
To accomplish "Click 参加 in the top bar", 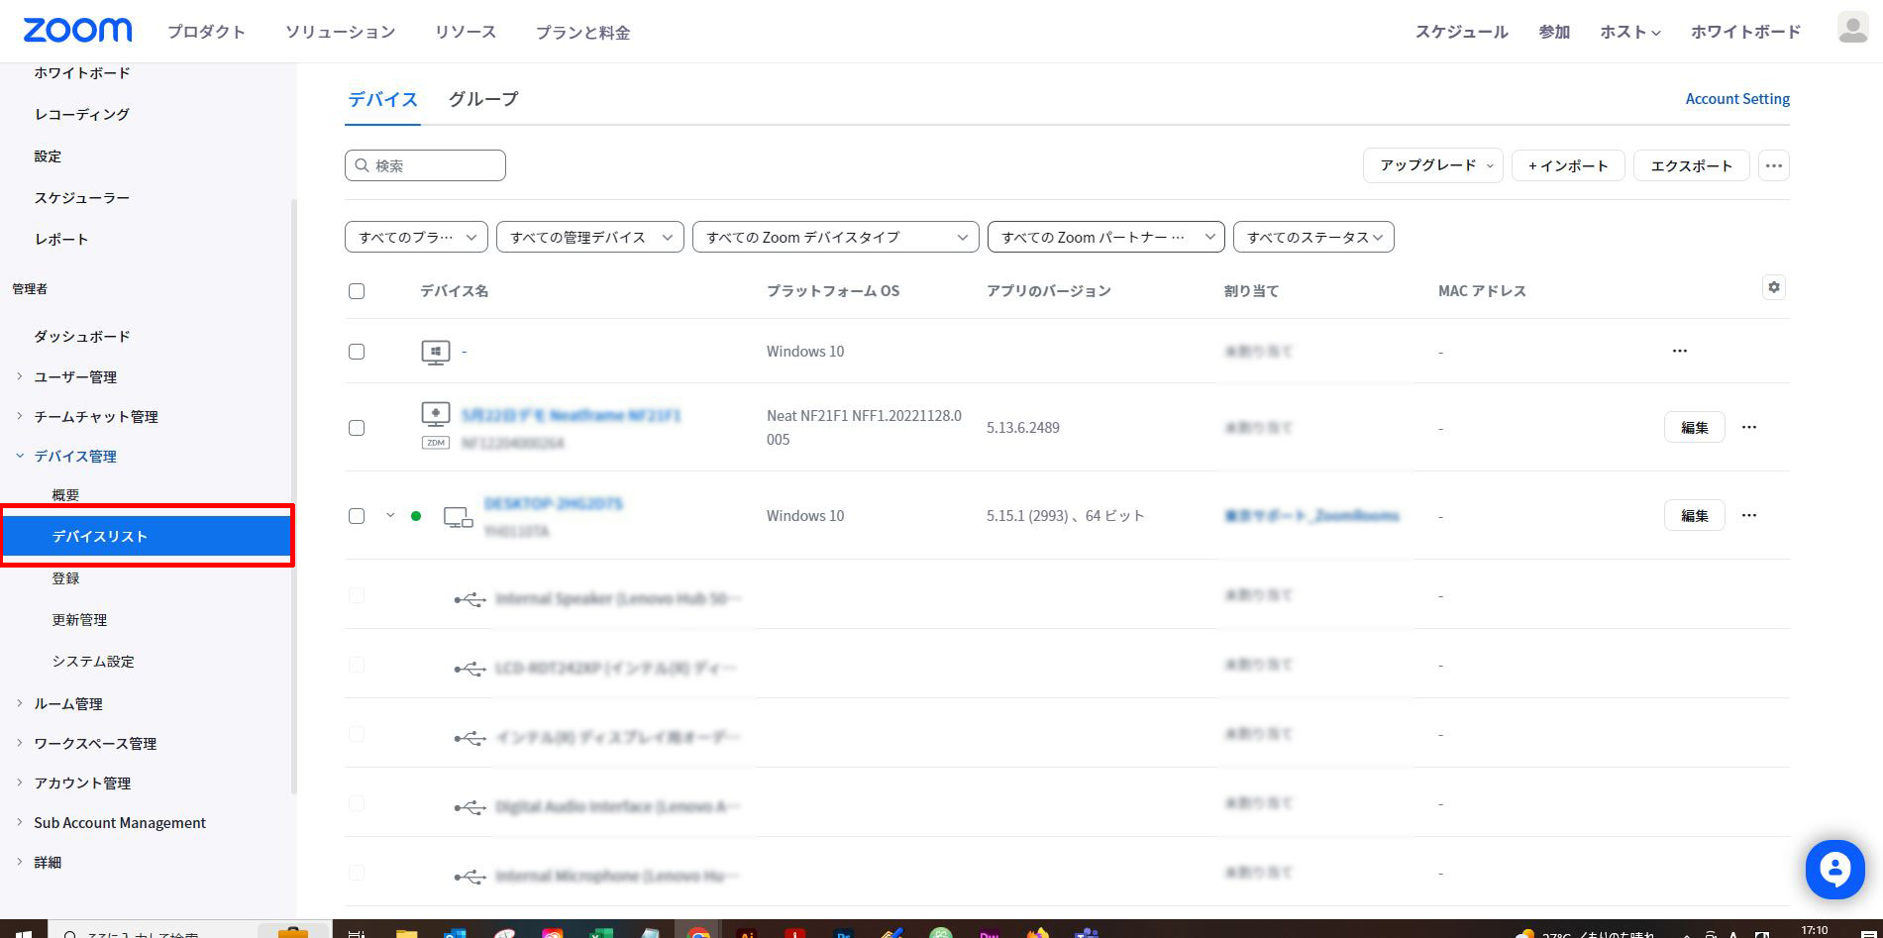I will click(x=1554, y=32).
